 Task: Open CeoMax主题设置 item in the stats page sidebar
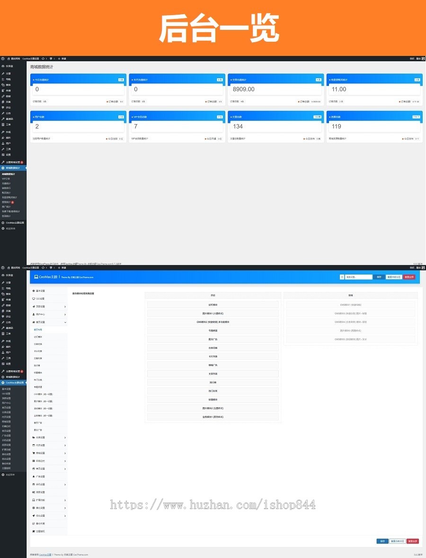pyautogui.click(x=13, y=223)
